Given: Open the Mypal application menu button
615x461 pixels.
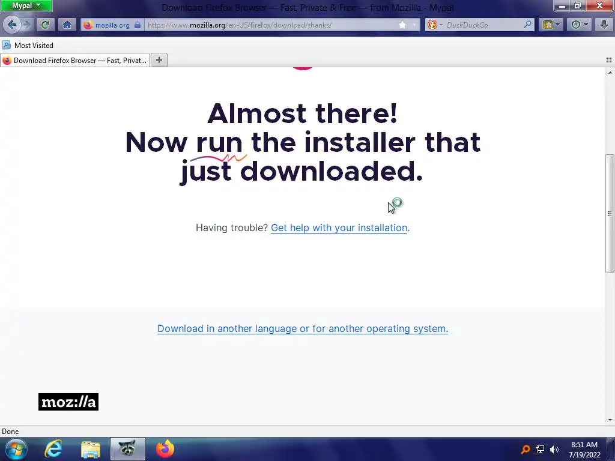Looking at the screenshot, I should tap(26, 5).
